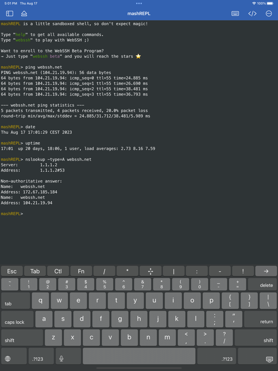Tap the empty mashREPL prompt line
This screenshot has width=278, height=371.
tap(12, 214)
